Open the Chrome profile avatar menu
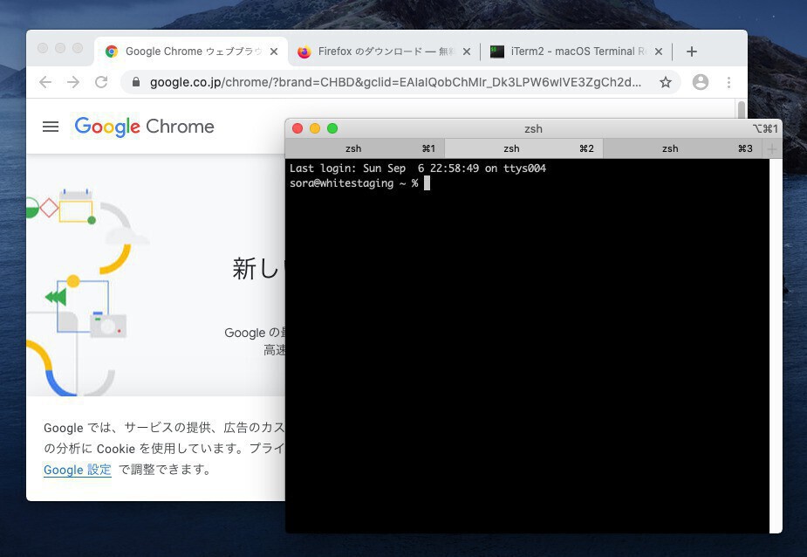Screen dimensions: 807x557 (701, 82)
